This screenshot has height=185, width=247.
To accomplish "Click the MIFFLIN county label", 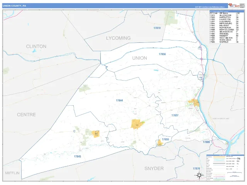I will click(x=12, y=173).
